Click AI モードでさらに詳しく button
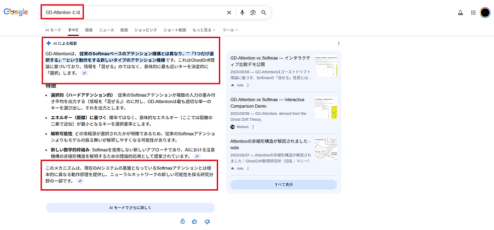 click(x=131, y=208)
